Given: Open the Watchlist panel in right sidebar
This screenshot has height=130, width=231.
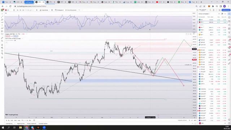Looking at the screenshot, I should point(229,14).
